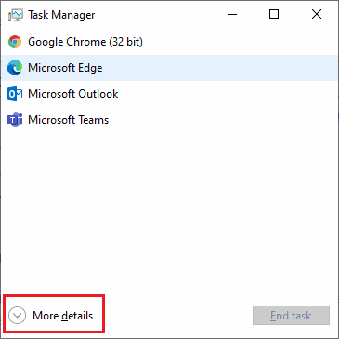Click the Microsoft Outlook envelope icon
This screenshot has width=339, height=339.
click(15, 94)
